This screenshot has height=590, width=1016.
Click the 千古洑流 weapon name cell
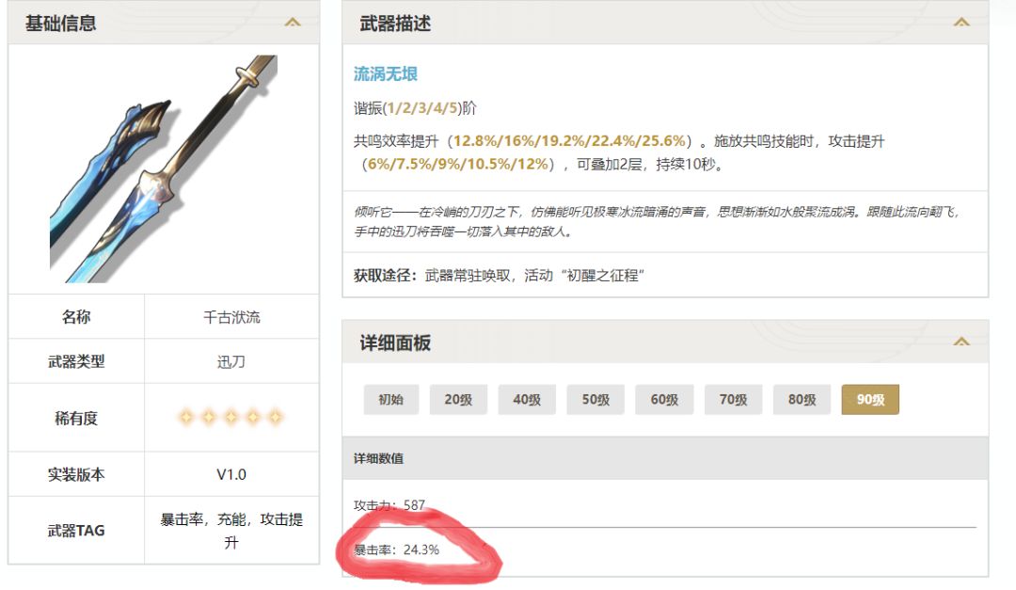(x=231, y=316)
